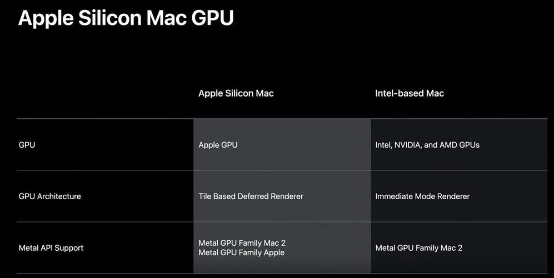Click the word "Intel," in the GPU row
Image resolution: width=554 pixels, height=278 pixels.
[x=383, y=145]
